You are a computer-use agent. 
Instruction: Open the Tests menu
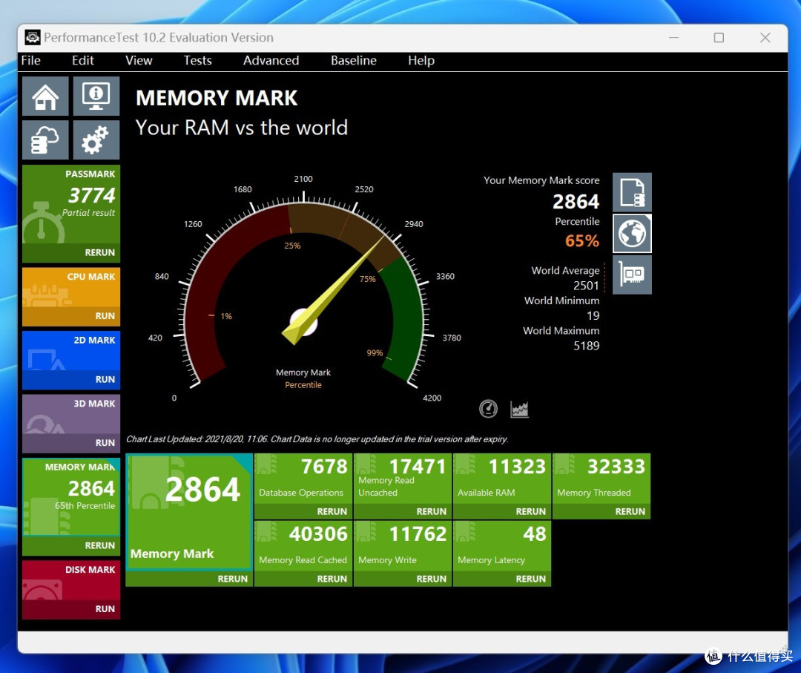coord(198,60)
